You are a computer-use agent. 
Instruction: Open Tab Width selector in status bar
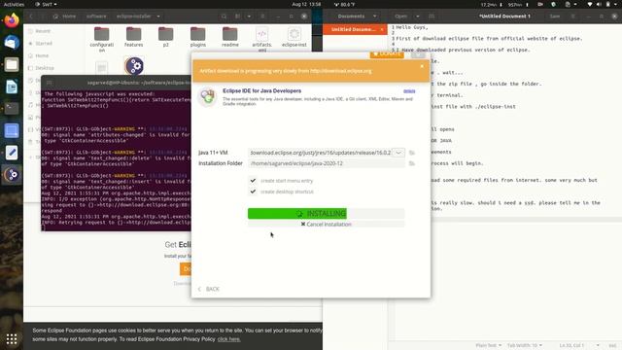click(x=525, y=346)
